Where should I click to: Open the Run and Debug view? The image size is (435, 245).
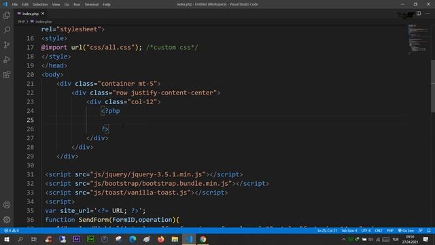pyautogui.click(x=7, y=59)
